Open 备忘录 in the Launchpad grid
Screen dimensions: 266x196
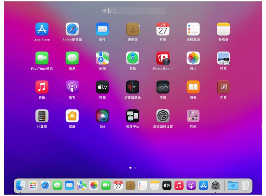point(223,29)
